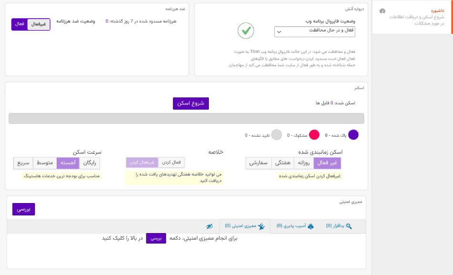Click the gray unverified files indicator circle
453x275 pixels.
(277, 135)
